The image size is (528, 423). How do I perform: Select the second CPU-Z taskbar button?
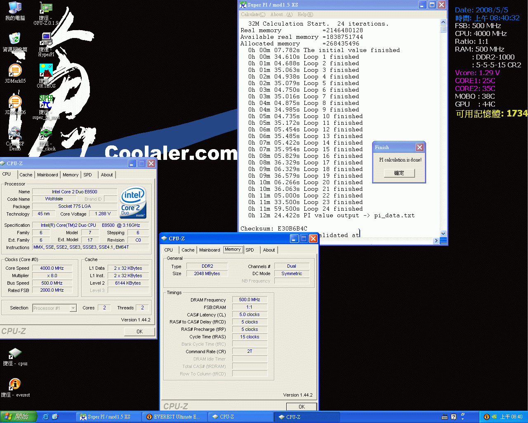pos(307,417)
